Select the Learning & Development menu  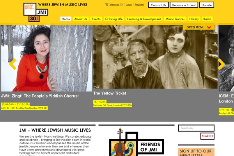(144, 19)
